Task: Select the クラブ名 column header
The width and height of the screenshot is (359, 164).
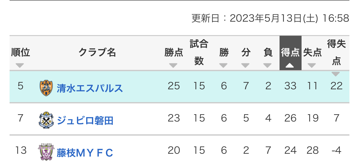Action: pyautogui.click(x=97, y=53)
